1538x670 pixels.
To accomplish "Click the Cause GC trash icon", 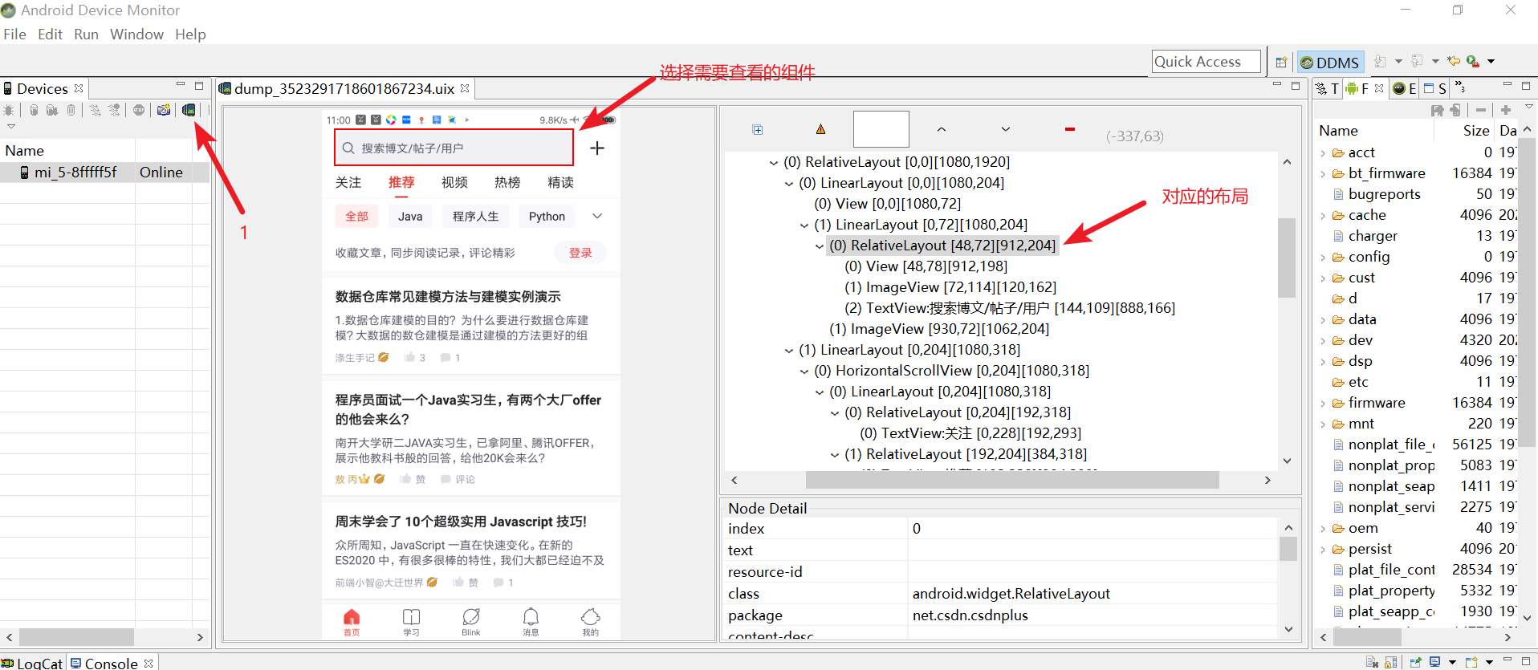I will point(71,110).
